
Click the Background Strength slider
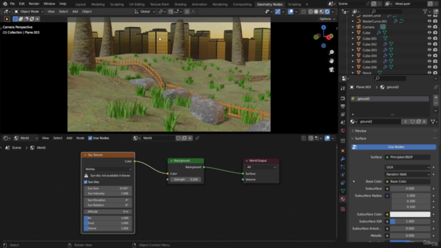pyautogui.click(x=185, y=179)
